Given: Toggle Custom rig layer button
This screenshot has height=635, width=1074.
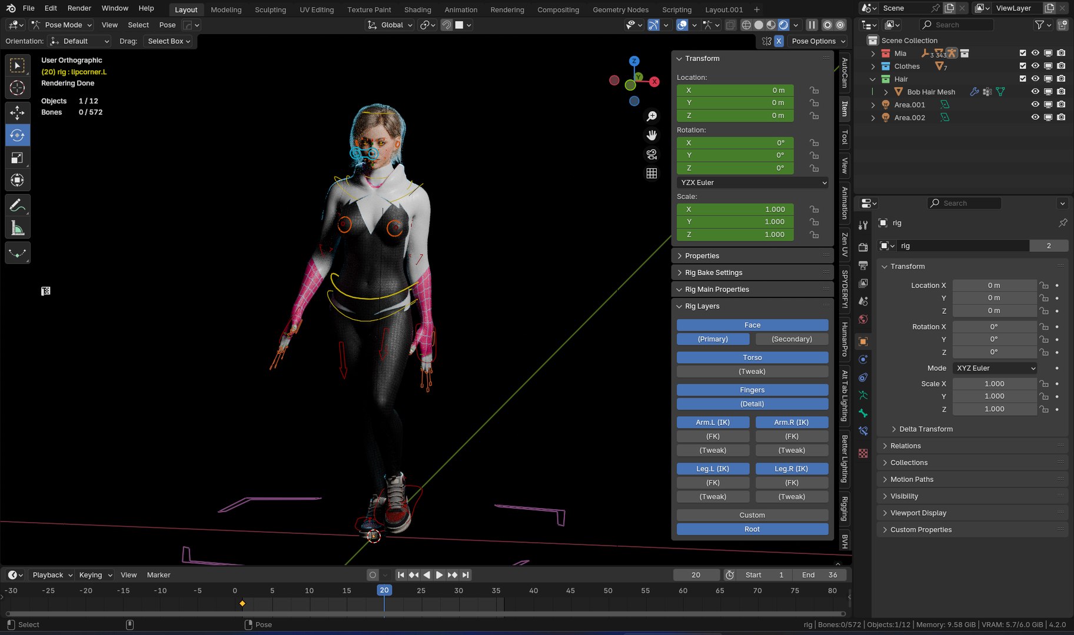Looking at the screenshot, I should 752,515.
